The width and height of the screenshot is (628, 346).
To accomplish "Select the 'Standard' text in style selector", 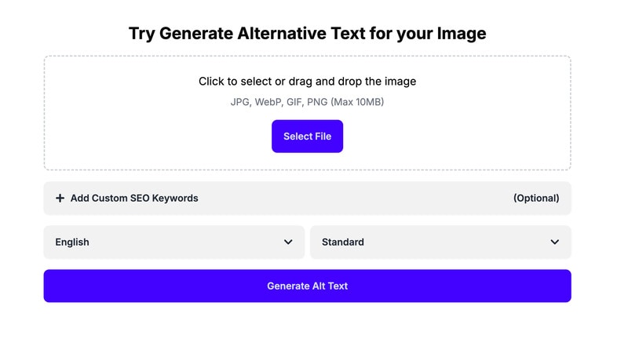I will pyautogui.click(x=343, y=242).
